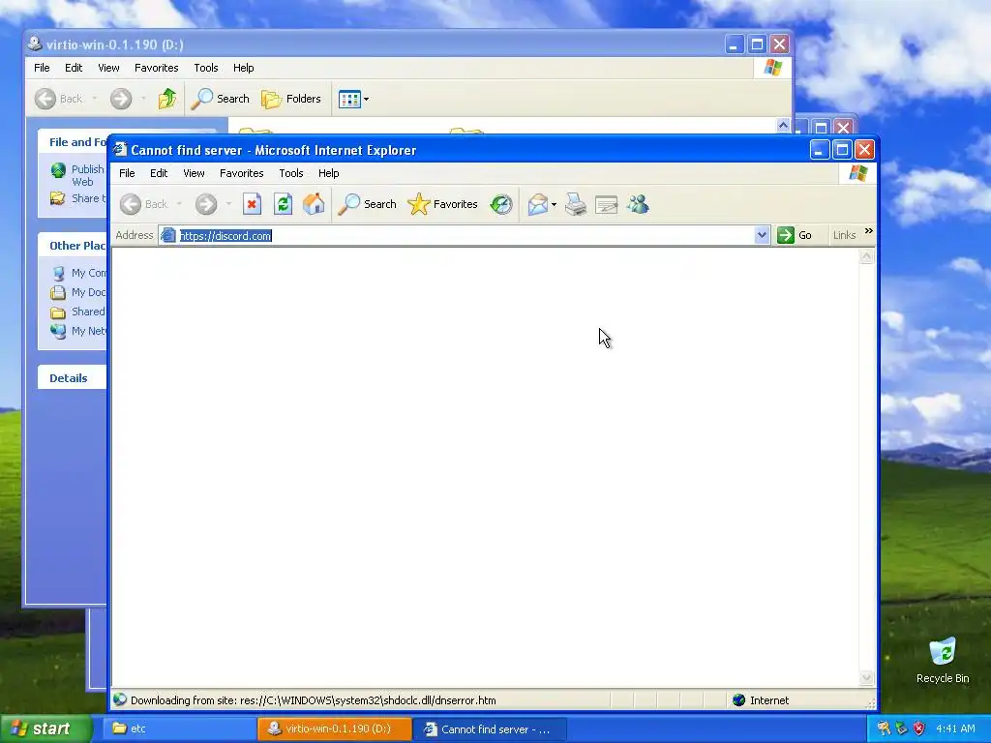
Task: Click Forward button in virtio-win Explorer window
Action: [121, 99]
